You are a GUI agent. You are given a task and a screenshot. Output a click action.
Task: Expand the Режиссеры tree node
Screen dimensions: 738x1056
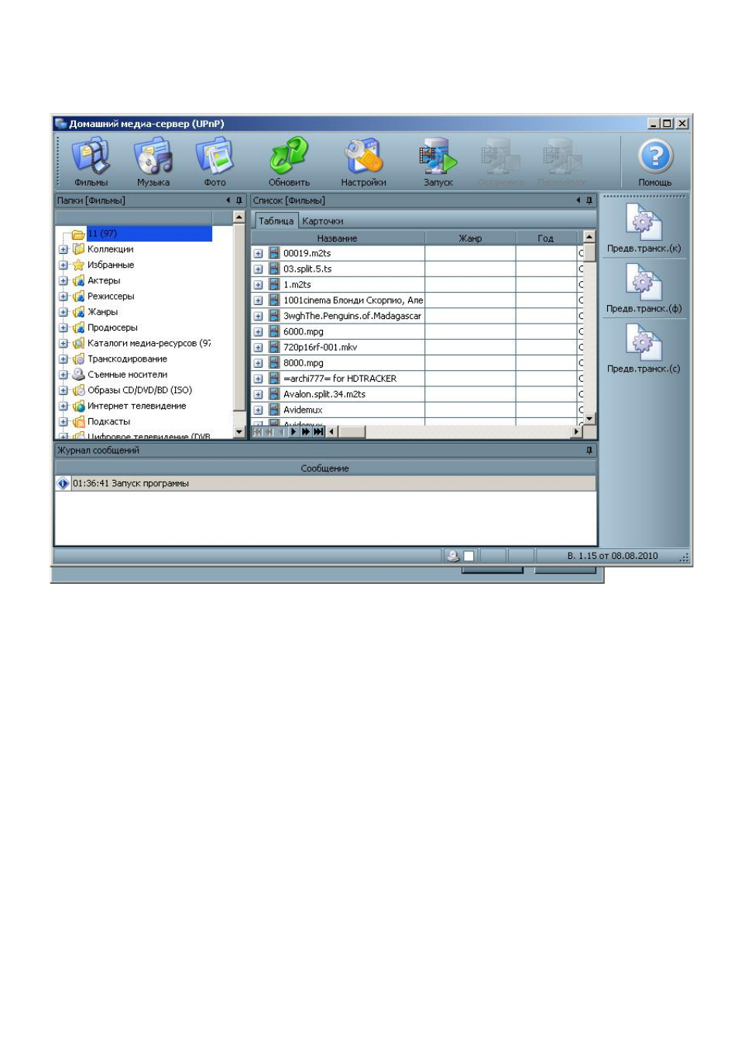pyautogui.click(x=64, y=297)
